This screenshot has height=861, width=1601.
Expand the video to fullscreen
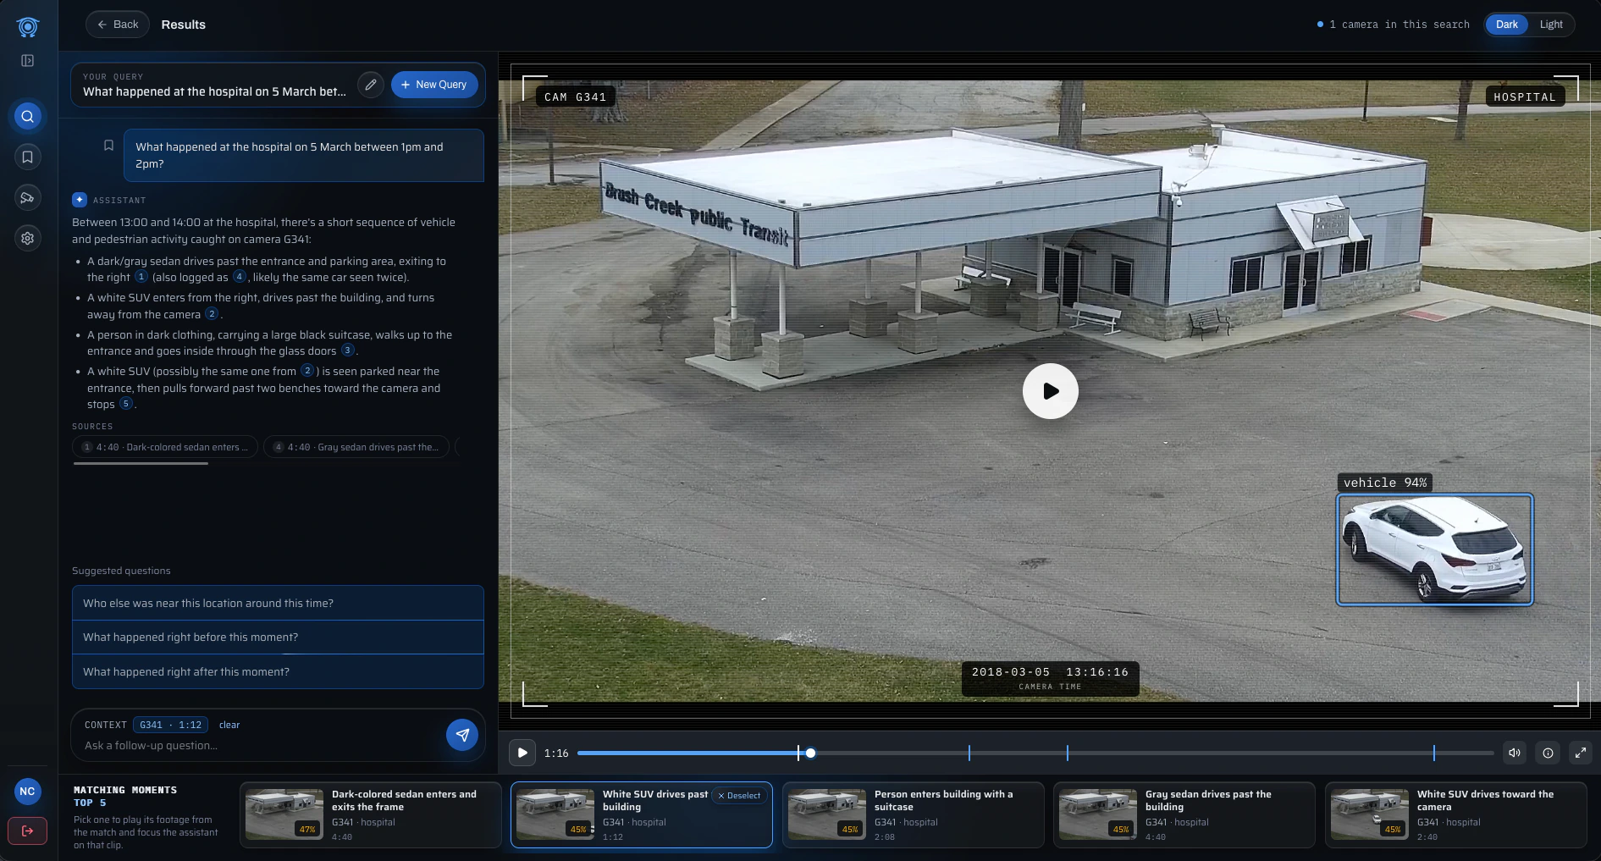(x=1581, y=753)
